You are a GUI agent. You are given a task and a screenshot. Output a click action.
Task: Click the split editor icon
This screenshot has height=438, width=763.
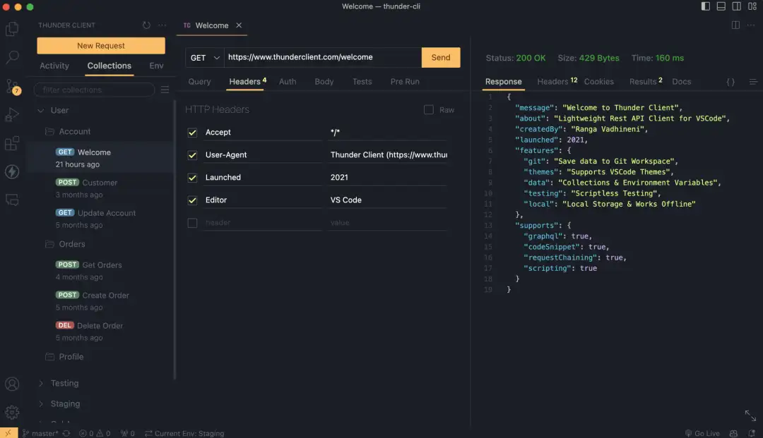[x=735, y=25]
